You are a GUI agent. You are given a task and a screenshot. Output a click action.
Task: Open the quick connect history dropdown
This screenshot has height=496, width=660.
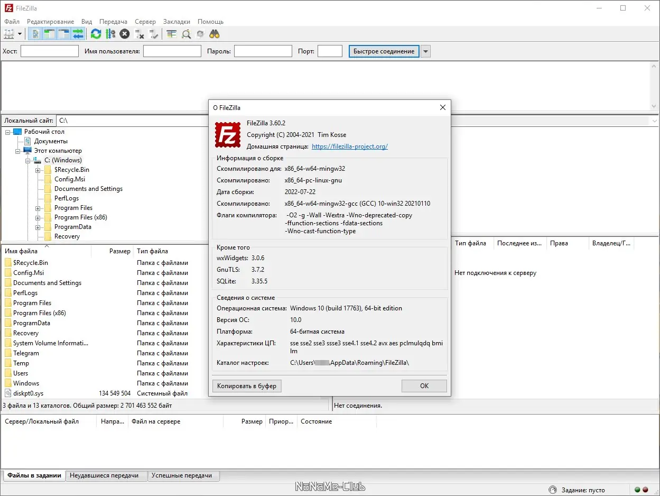pyautogui.click(x=426, y=51)
